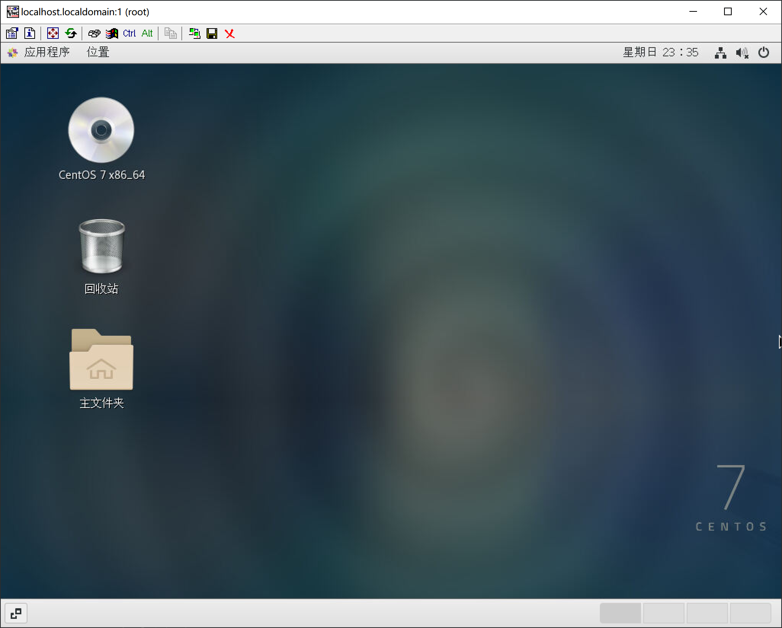Viewport: 782px width, 628px height.
Task: Open the clock showing 星期日 23:35
Action: click(x=660, y=52)
